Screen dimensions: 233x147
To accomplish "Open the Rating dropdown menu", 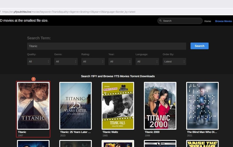I will click(x=93, y=61).
